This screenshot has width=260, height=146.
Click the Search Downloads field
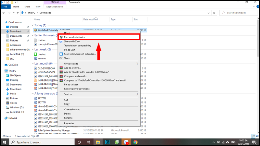pyautogui.click(x=239, y=13)
